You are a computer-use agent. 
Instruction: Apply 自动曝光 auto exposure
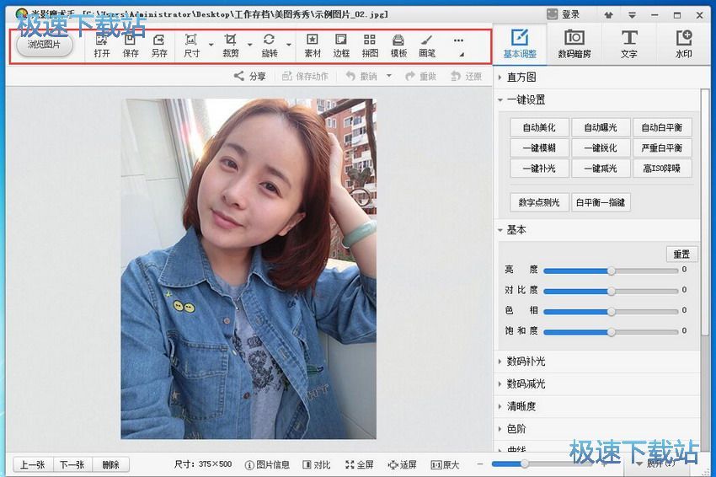click(x=601, y=127)
